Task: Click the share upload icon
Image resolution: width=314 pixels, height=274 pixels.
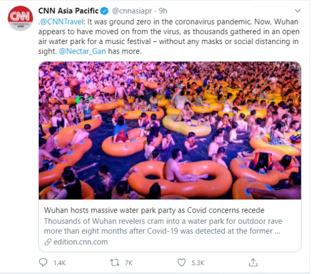Action: coord(253,262)
